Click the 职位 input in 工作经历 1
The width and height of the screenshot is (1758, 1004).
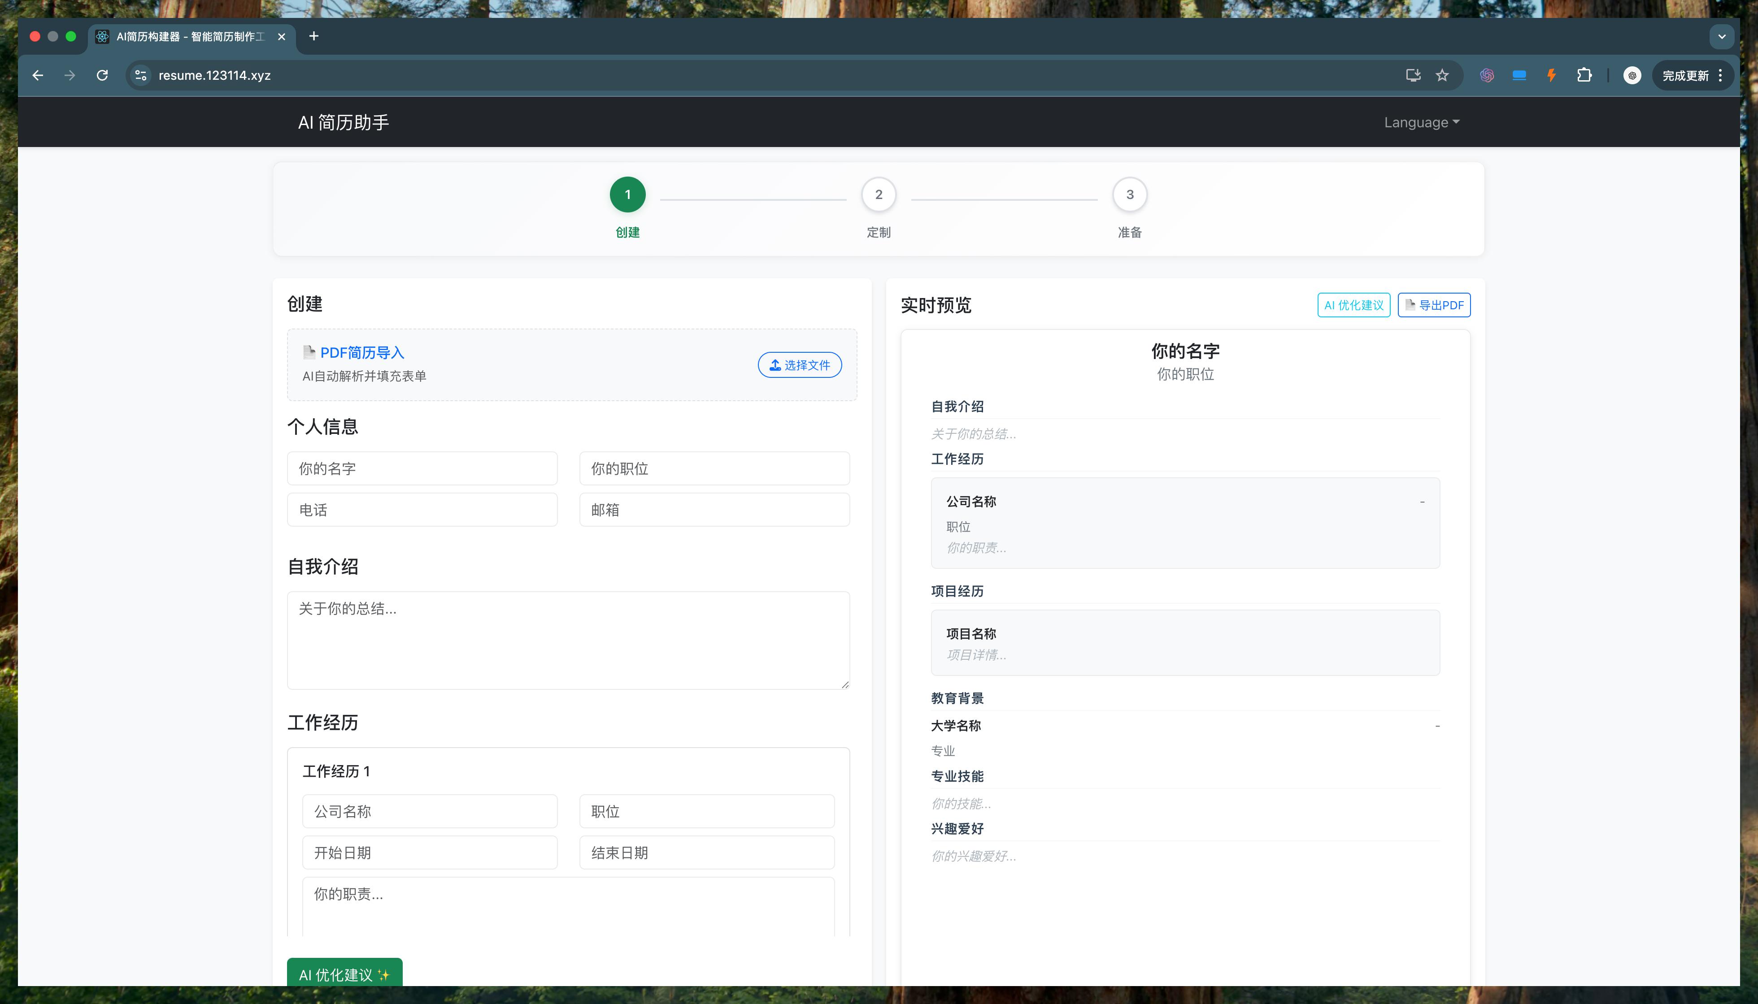707,811
